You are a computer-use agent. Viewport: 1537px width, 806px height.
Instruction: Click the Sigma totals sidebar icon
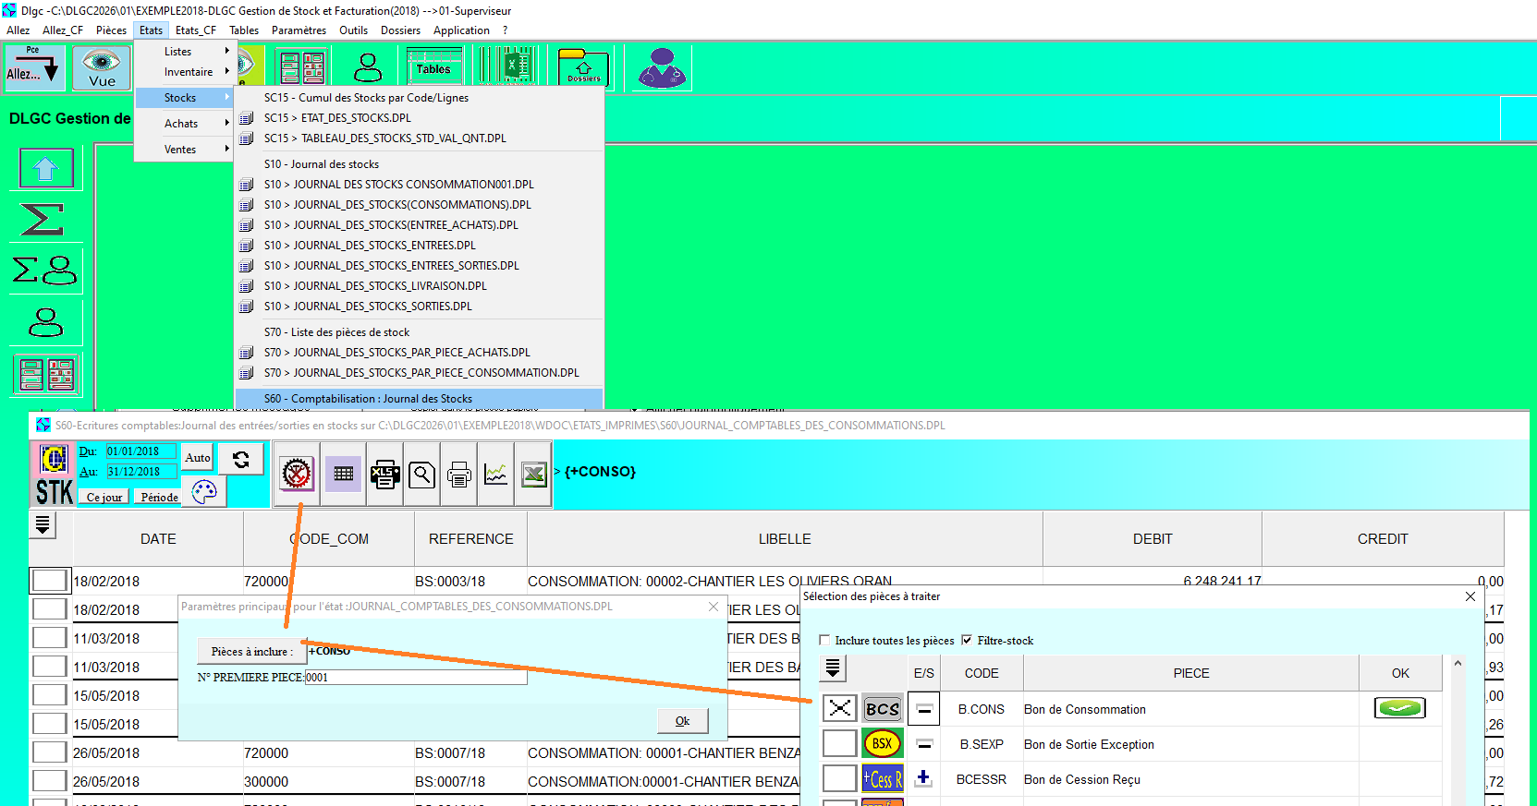coord(43,220)
